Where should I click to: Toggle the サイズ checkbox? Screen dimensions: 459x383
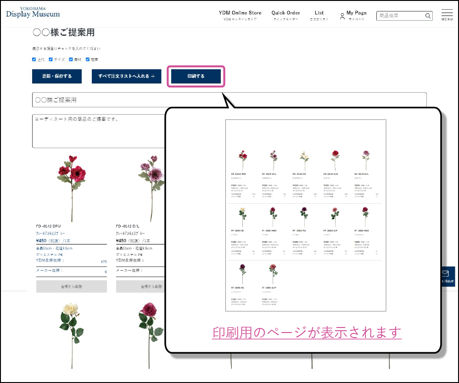(51, 59)
